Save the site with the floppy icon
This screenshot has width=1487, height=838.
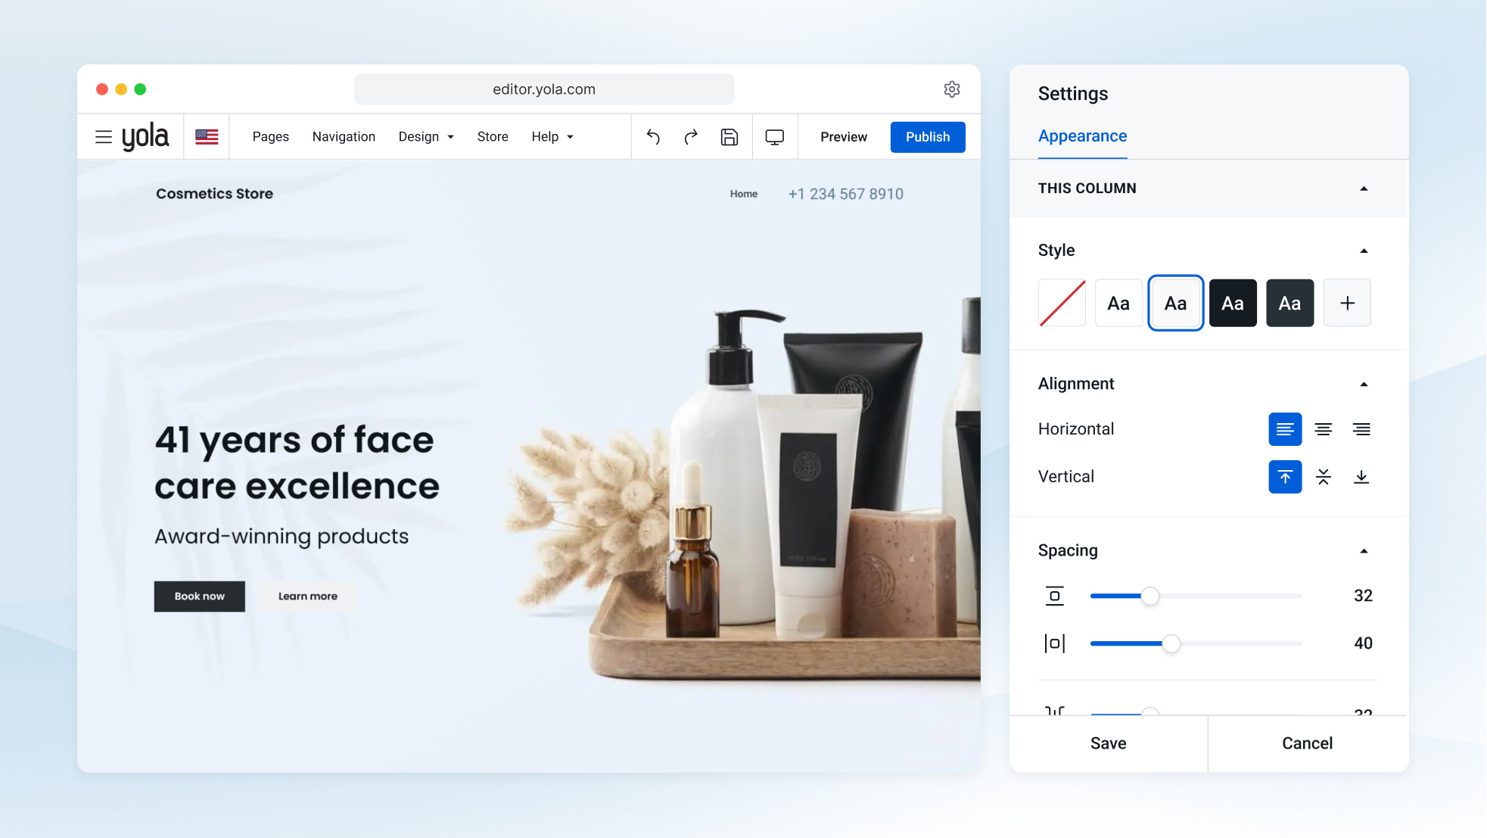click(730, 137)
